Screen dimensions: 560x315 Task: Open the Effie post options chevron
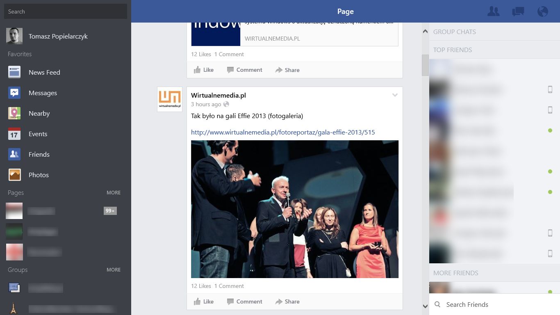click(x=395, y=95)
